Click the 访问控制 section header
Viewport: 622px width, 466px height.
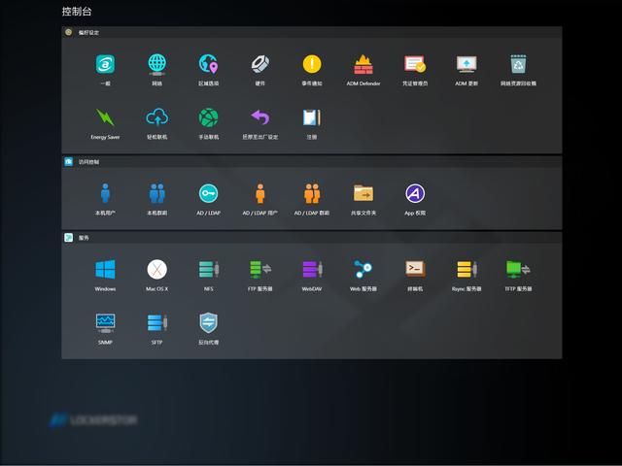88,162
